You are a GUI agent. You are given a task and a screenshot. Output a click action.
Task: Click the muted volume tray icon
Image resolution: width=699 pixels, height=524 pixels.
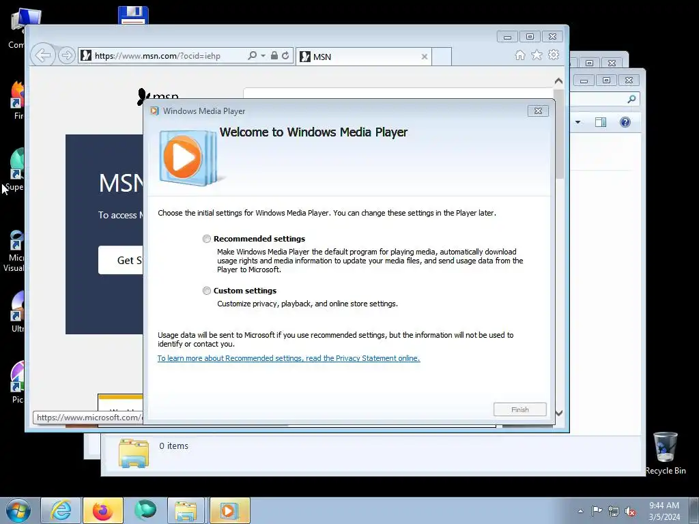[x=630, y=511]
